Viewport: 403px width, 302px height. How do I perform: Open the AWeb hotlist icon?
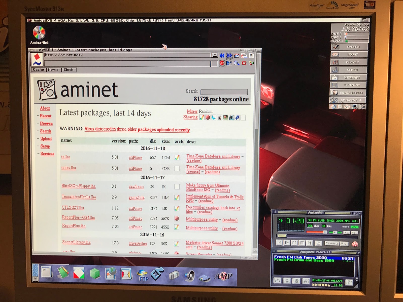[244, 56]
